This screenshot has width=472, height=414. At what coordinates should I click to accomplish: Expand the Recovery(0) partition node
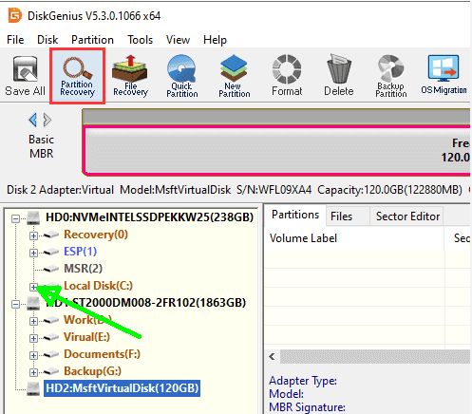pos(33,235)
